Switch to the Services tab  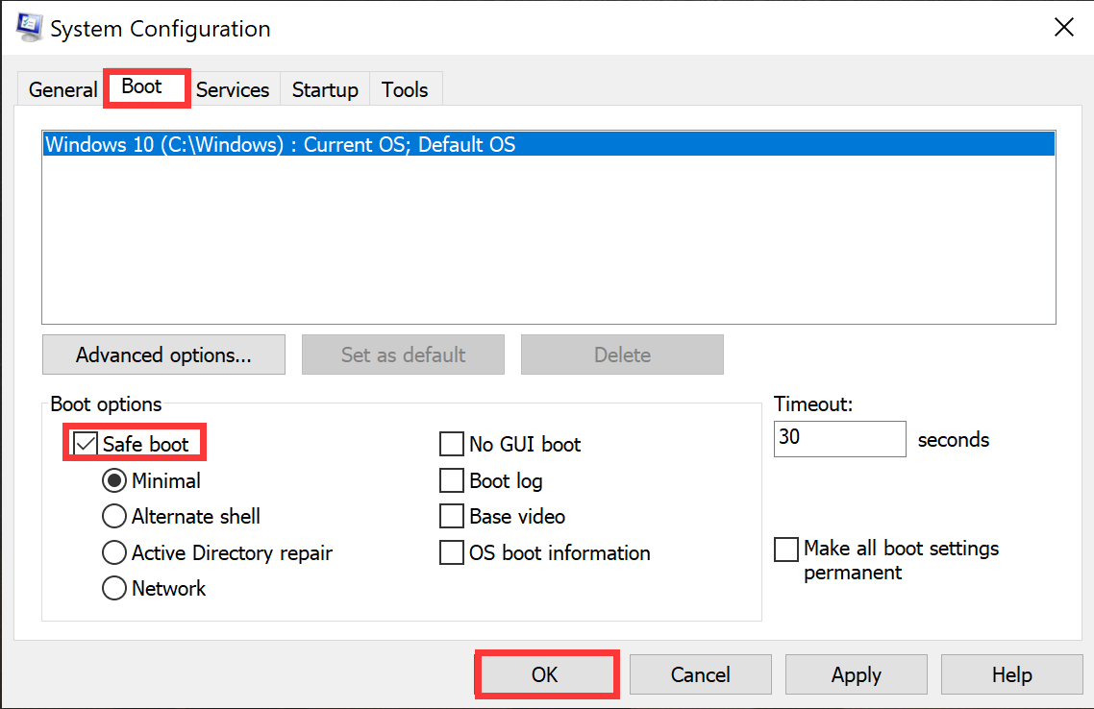(233, 89)
